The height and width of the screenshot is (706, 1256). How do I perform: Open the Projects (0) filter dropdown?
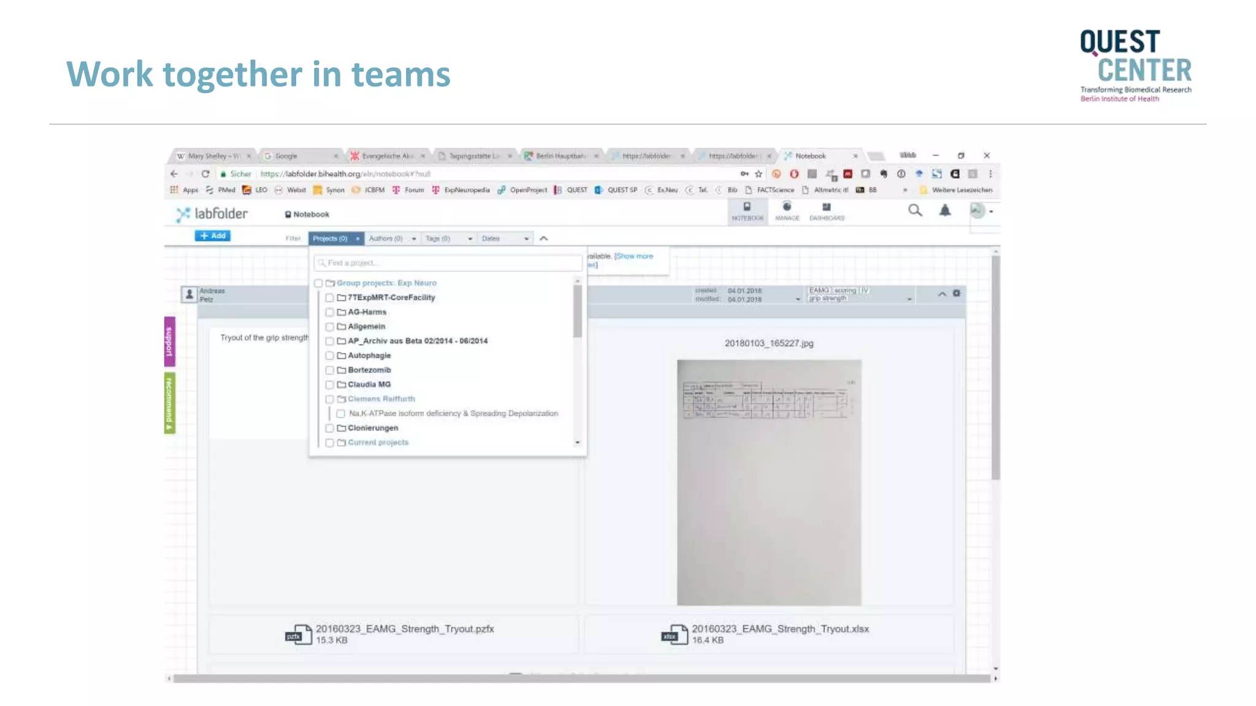(336, 238)
